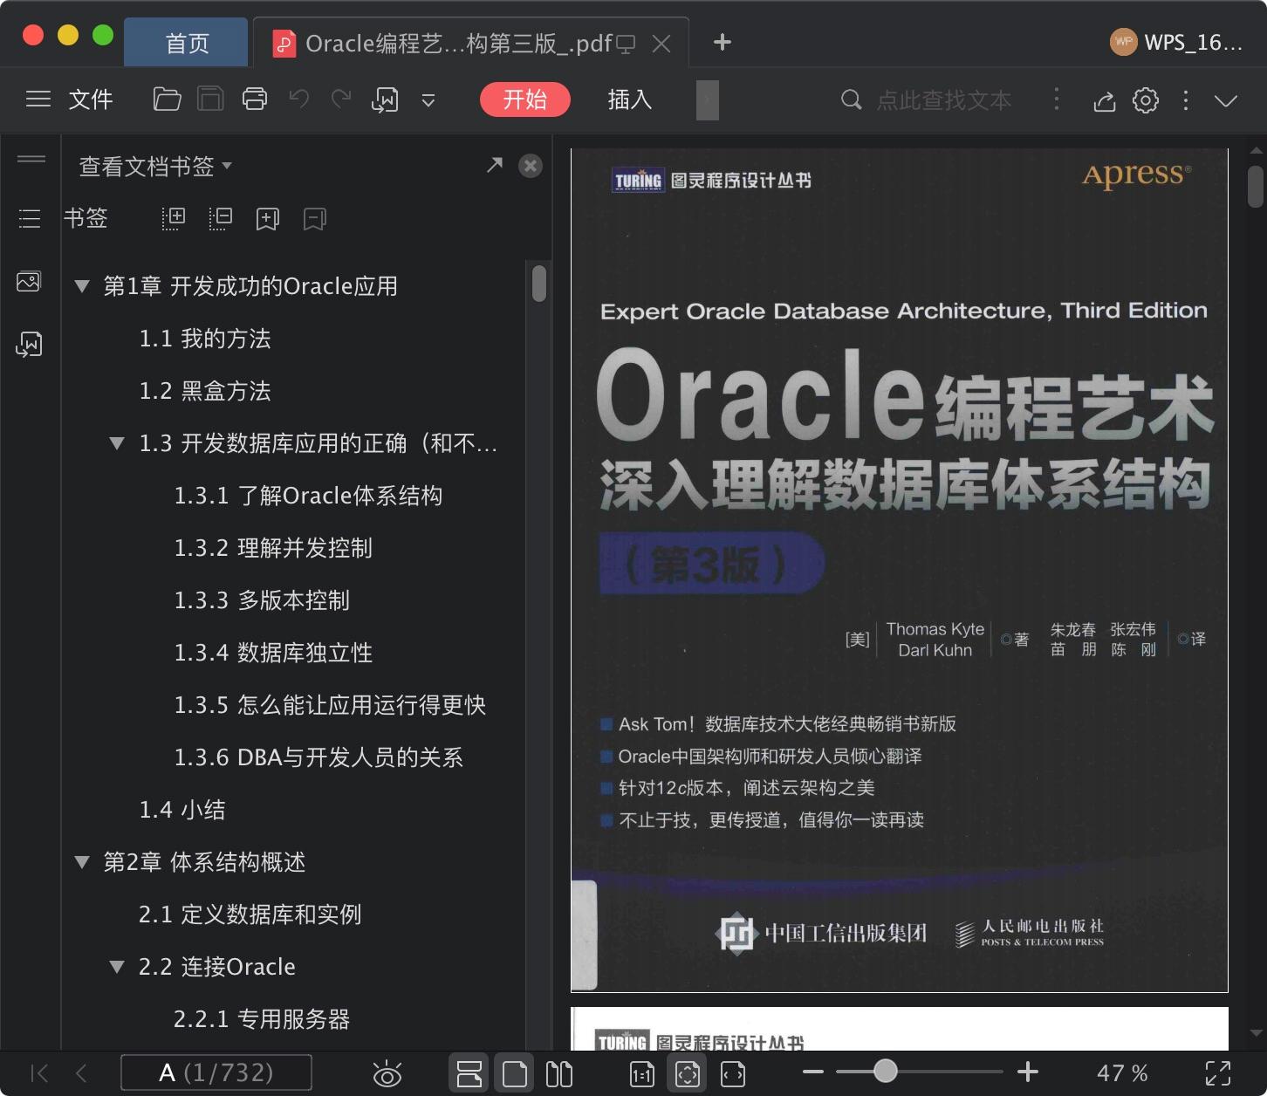Image resolution: width=1267 pixels, height=1096 pixels.
Task: Collapse 第1章 开发成功的Oracle应用
Action: point(82,285)
